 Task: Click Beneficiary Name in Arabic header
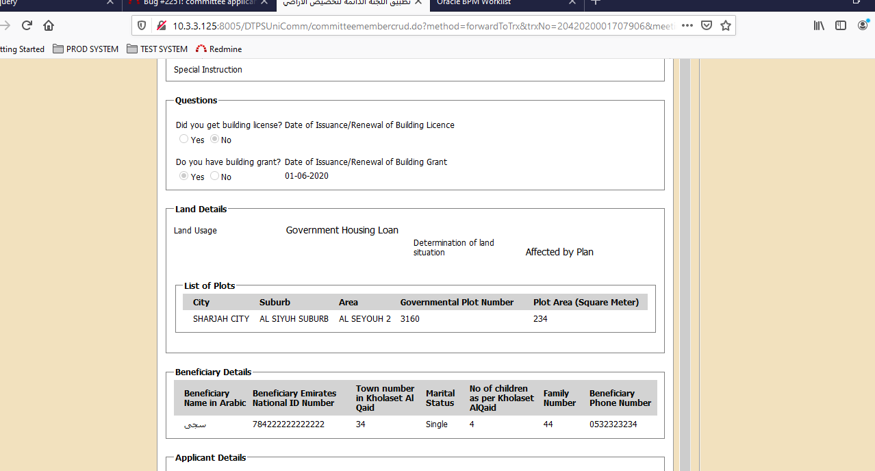[x=215, y=398]
